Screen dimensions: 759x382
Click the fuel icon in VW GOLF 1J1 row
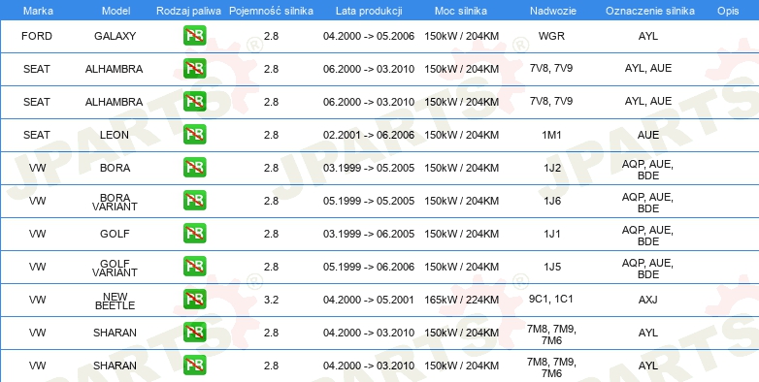coord(194,233)
